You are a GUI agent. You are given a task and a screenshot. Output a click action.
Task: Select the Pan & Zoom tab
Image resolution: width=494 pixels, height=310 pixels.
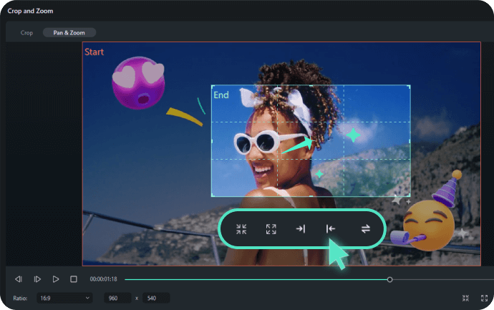[69, 32]
